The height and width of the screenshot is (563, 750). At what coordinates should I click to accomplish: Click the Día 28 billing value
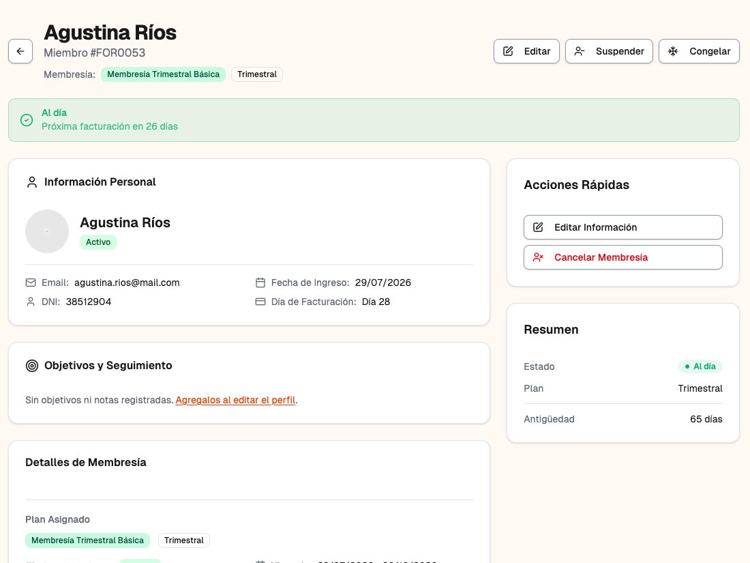pyautogui.click(x=376, y=302)
